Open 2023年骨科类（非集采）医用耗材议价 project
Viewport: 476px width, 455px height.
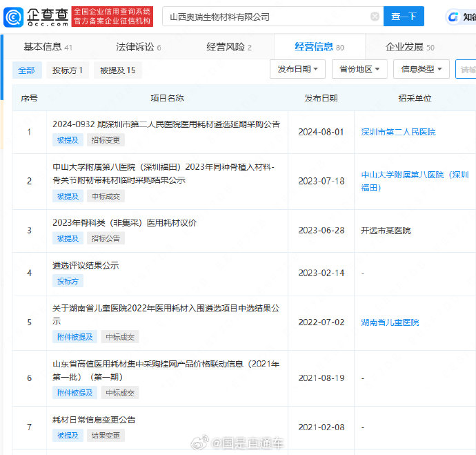pos(124,223)
